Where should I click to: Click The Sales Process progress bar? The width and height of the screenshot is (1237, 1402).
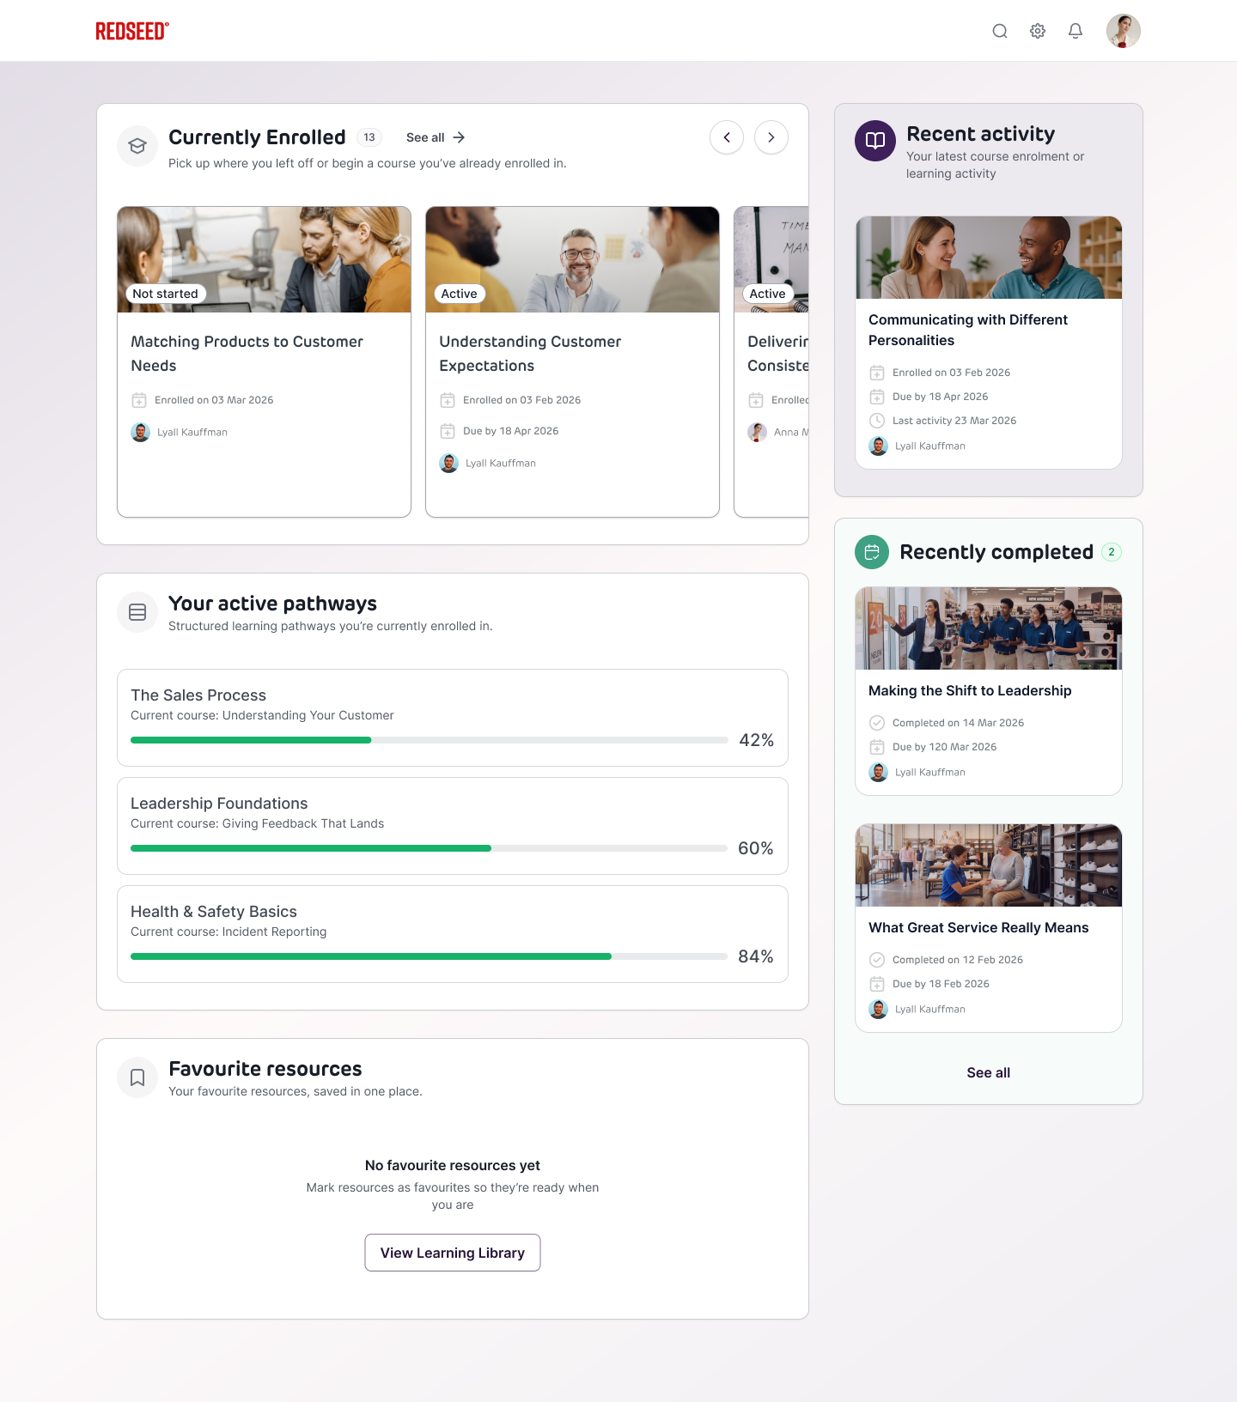point(430,740)
